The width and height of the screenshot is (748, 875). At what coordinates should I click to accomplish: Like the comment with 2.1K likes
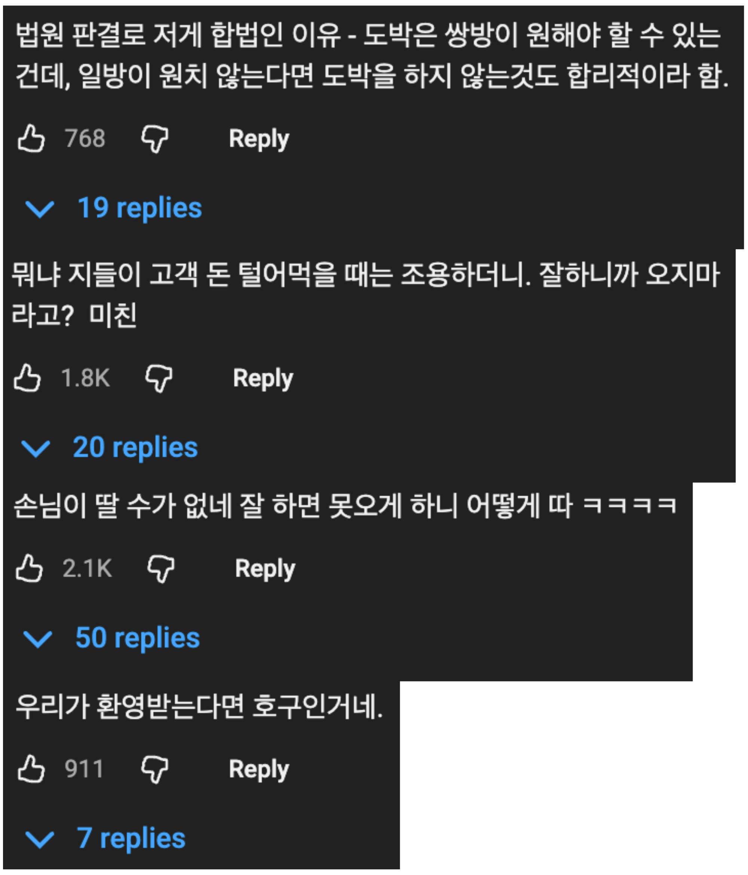click(x=29, y=568)
